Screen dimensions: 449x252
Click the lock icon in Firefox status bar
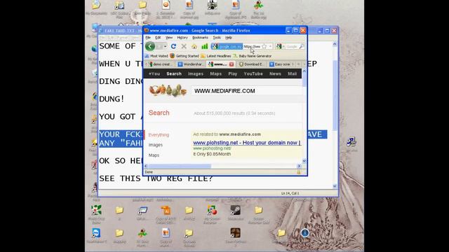pos(299,172)
